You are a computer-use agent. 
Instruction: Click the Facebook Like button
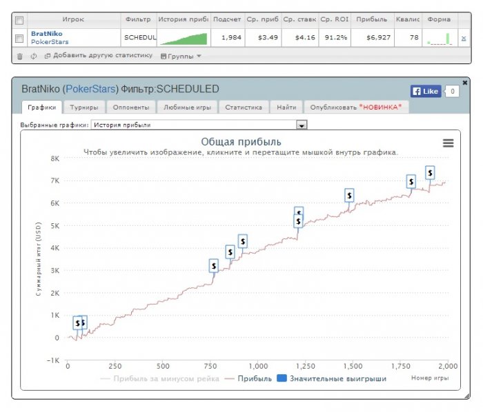(x=426, y=92)
